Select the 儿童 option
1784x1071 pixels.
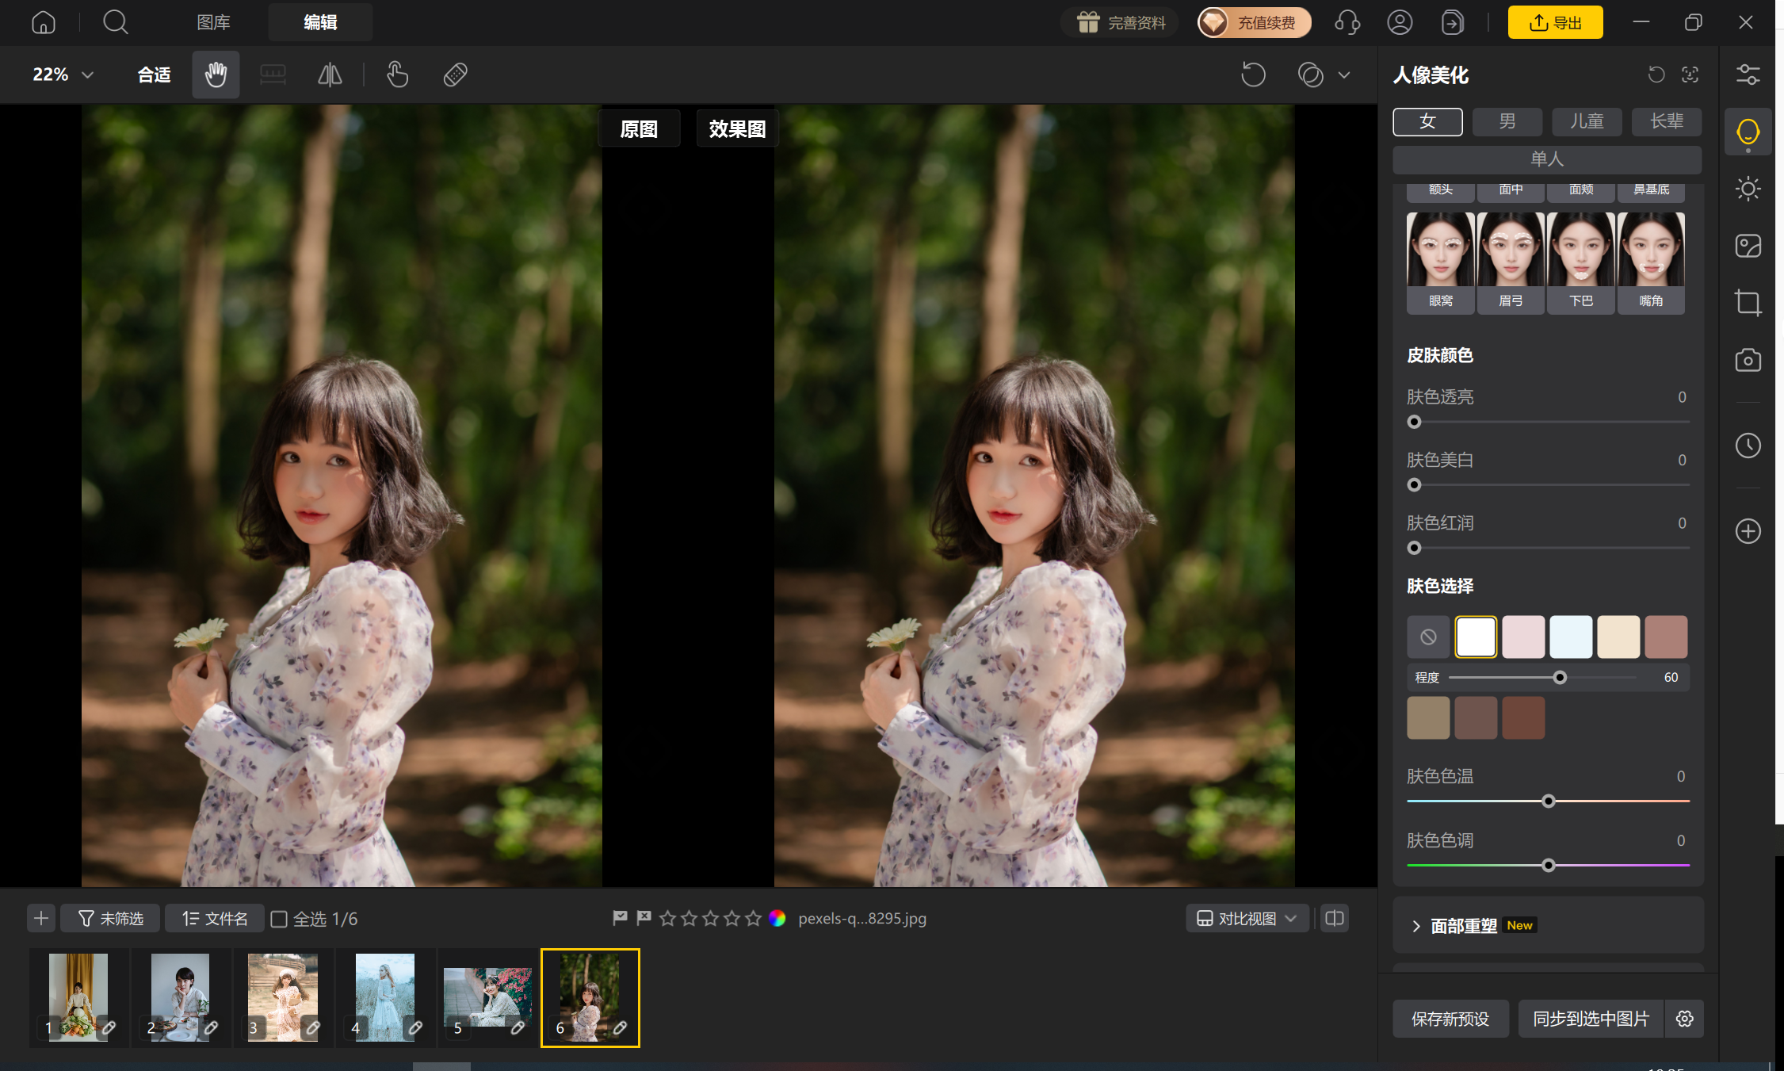point(1587,121)
